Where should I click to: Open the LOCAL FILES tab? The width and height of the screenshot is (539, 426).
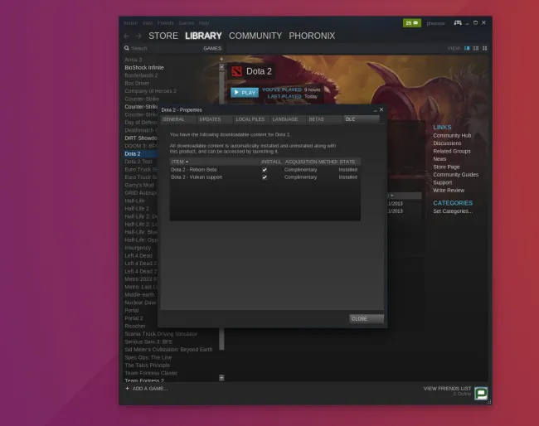coord(250,119)
